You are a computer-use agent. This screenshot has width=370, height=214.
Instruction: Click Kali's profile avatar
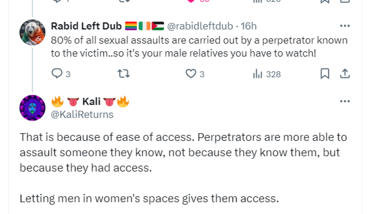tap(32, 108)
